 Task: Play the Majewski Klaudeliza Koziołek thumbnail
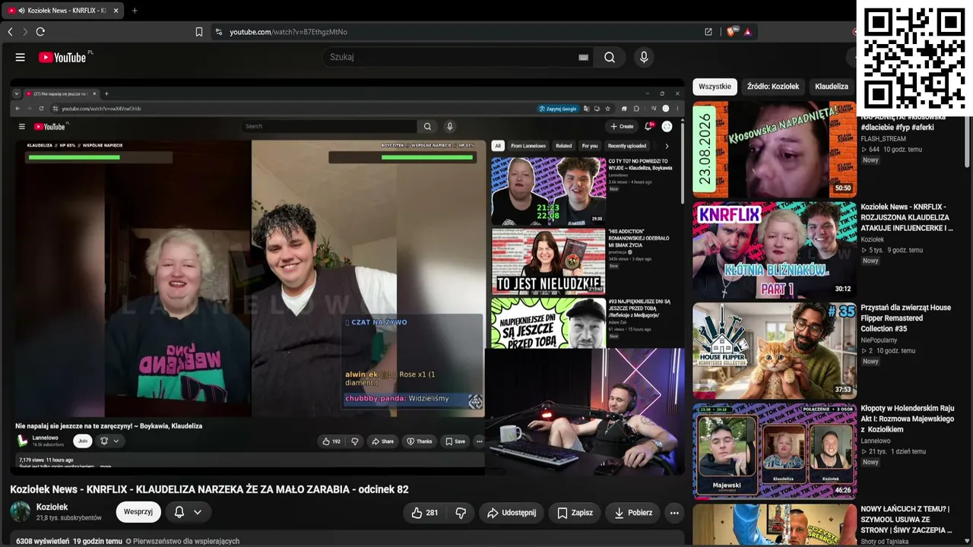pos(775,451)
